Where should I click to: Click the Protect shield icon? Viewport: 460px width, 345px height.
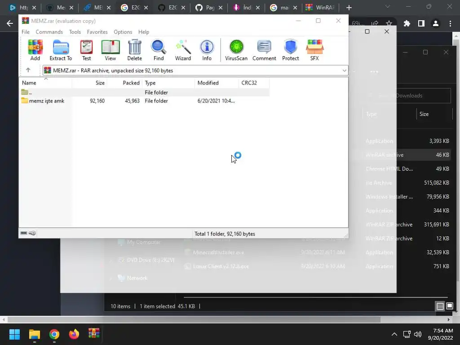pos(291,50)
